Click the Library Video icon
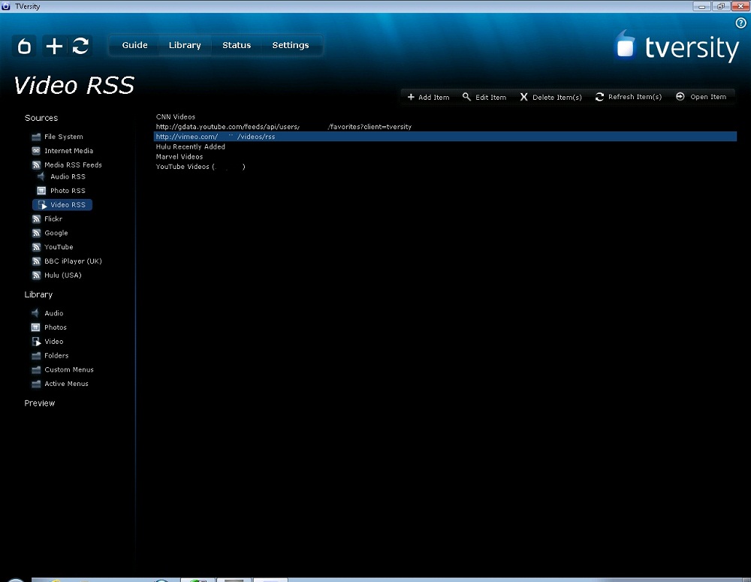 coord(36,342)
